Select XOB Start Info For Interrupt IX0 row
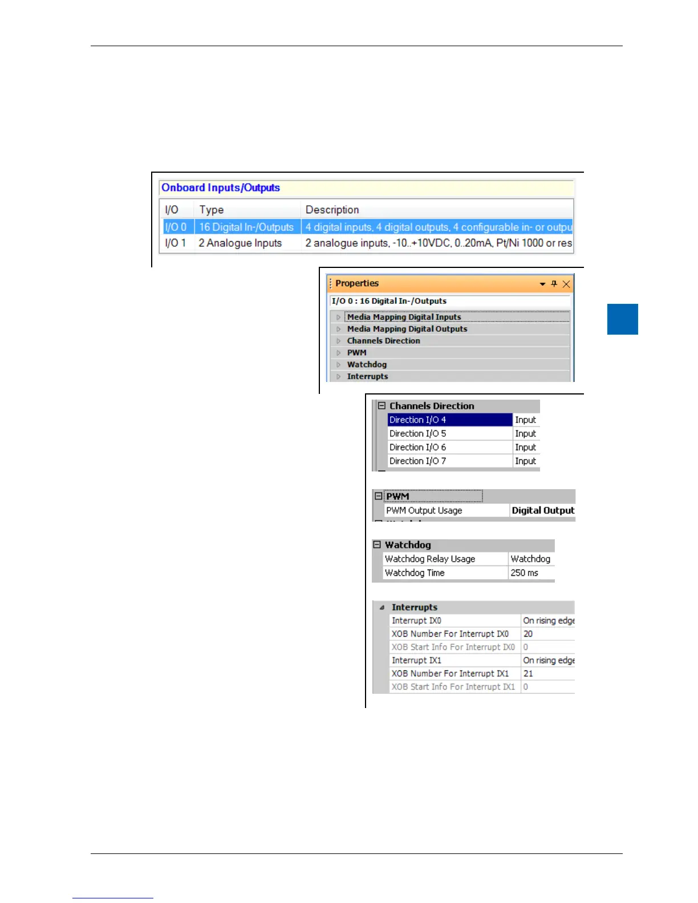698x903 pixels. 482,647
